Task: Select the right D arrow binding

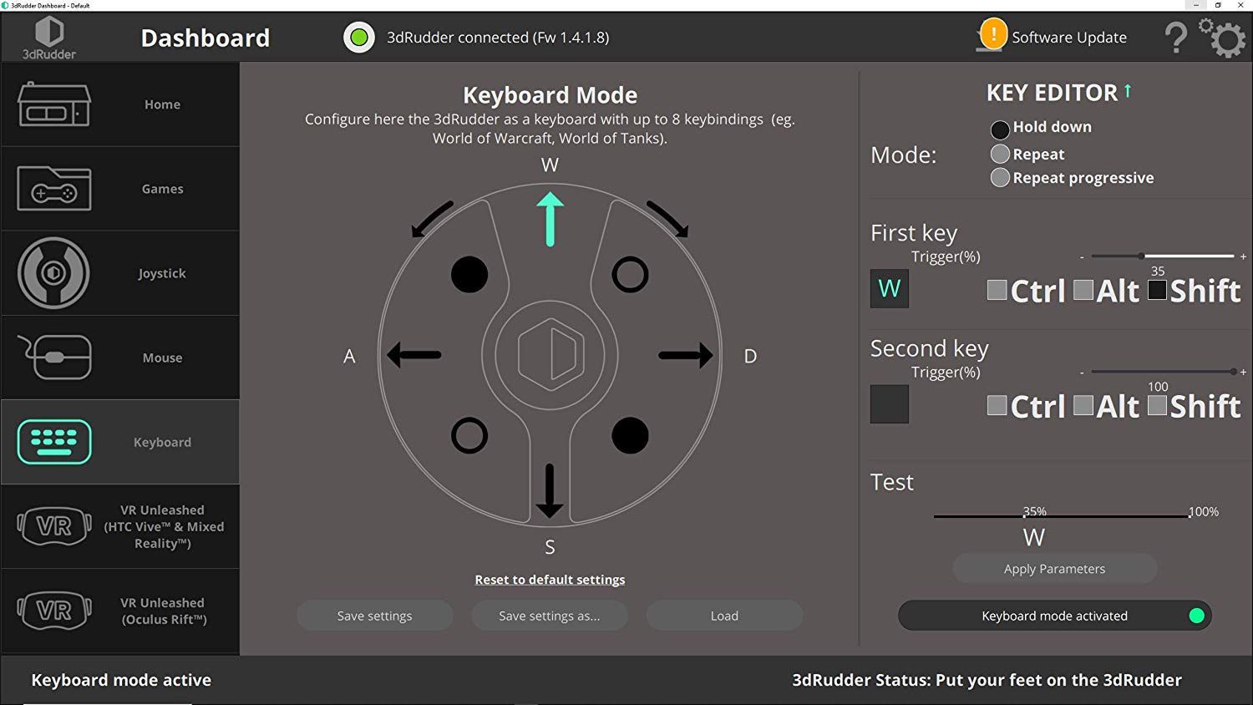Action: point(686,355)
